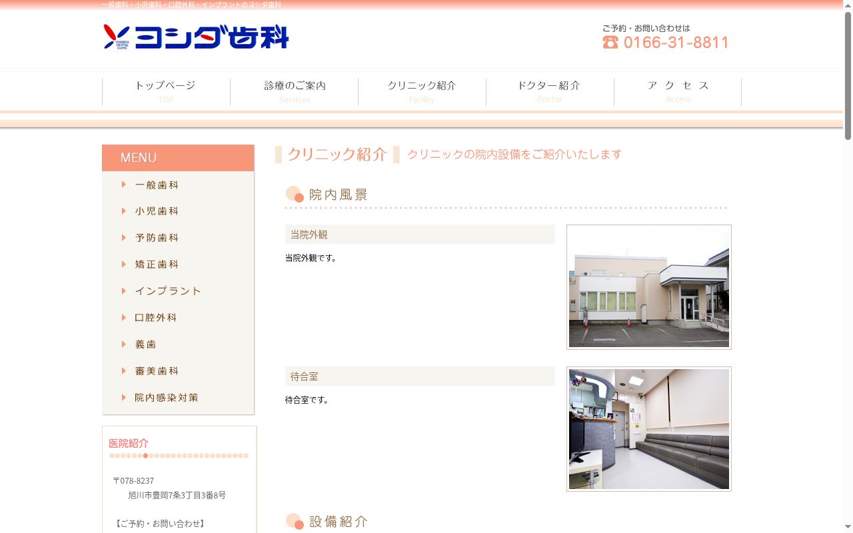Viewport: 853px width, 533px height.
Task: Click the address 旭川市豊岡7条3丁目3番8号
Action: (x=177, y=496)
